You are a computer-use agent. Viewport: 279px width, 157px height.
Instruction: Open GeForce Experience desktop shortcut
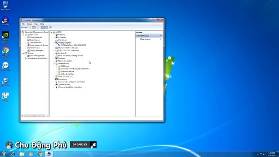(x=5, y=37)
